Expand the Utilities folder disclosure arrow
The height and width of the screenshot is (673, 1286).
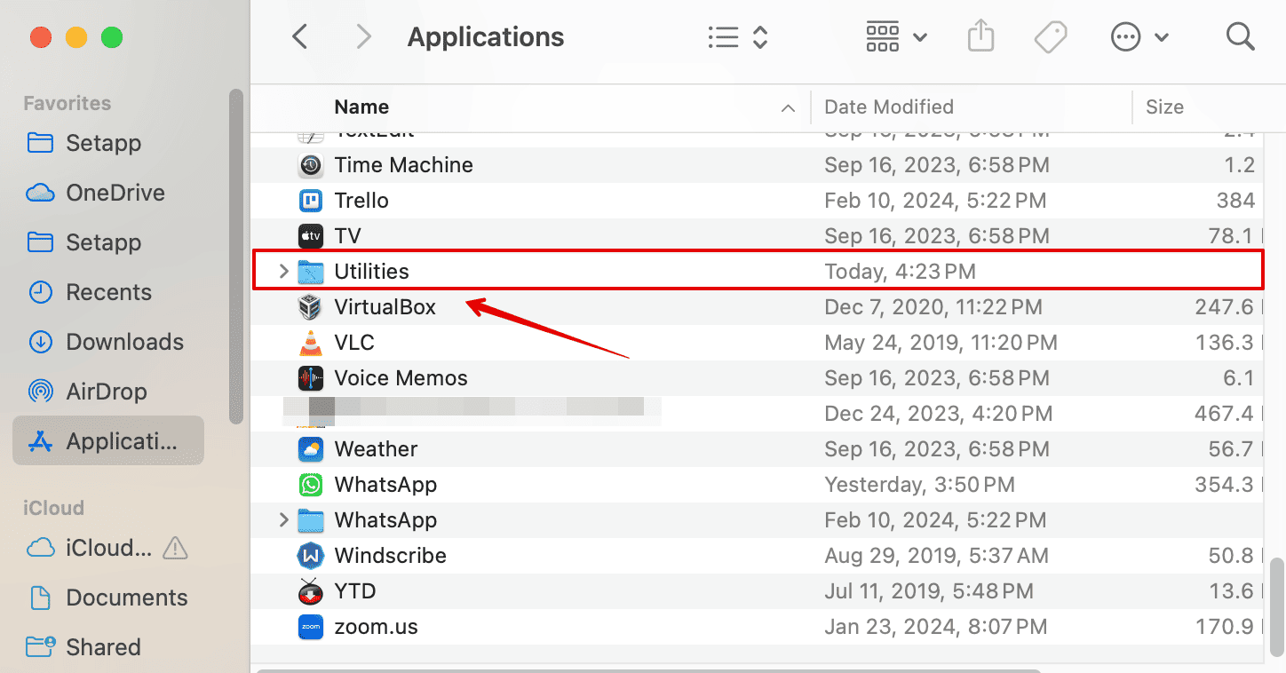[283, 272]
